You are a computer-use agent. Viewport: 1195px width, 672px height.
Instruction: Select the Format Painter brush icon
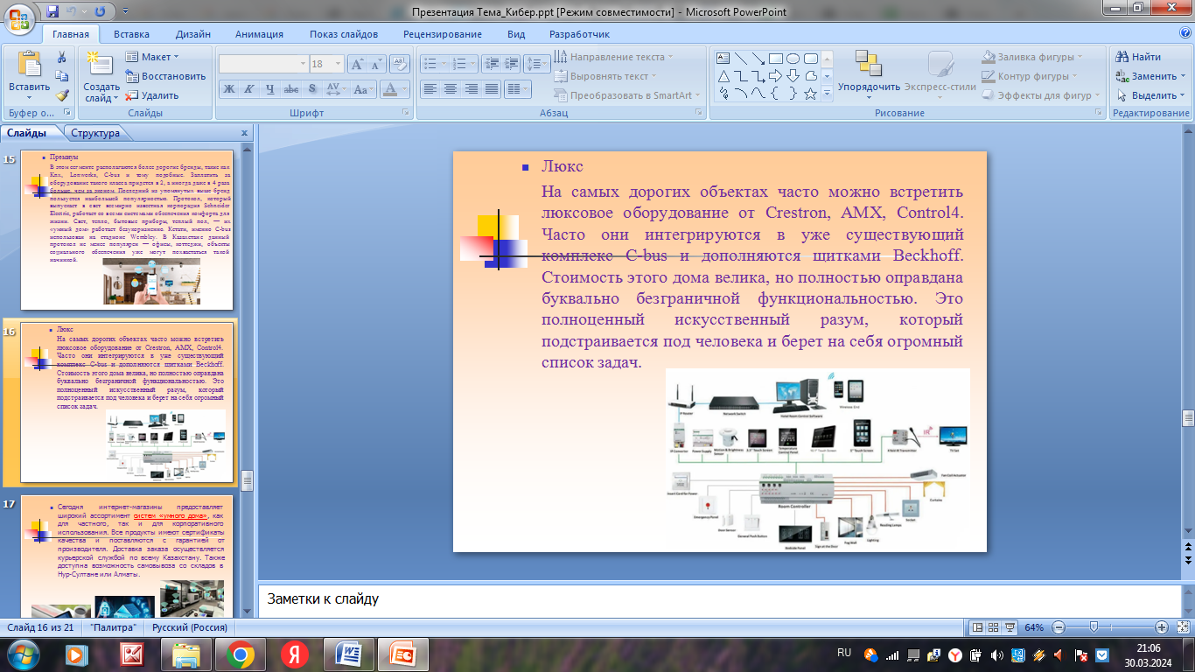coord(62,95)
